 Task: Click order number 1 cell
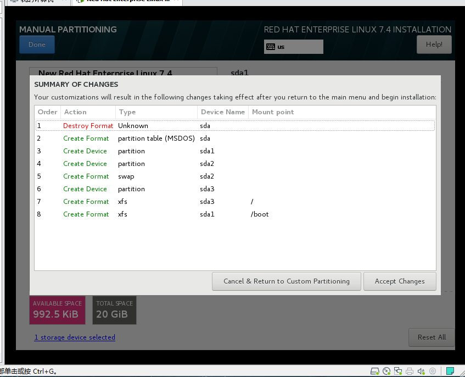(39, 126)
